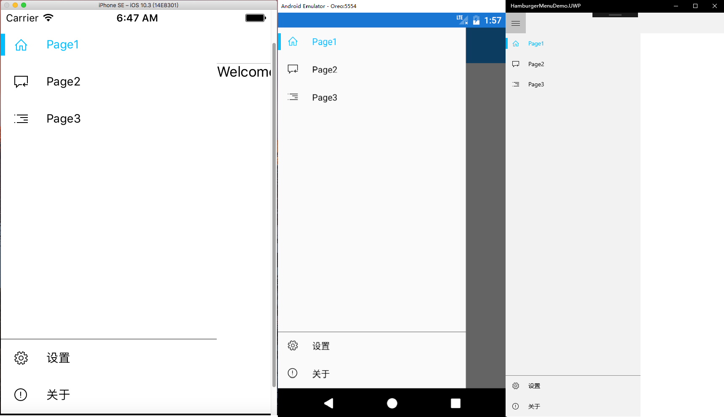Click Page3 list icon in iOS simulator

[21, 119]
